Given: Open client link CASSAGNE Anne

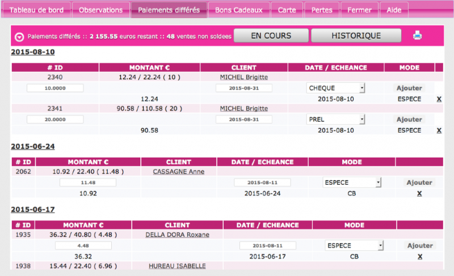Looking at the screenshot, I should tap(178, 172).
